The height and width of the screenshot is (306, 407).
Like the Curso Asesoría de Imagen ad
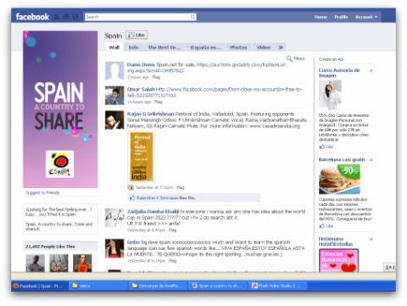[x=326, y=147]
